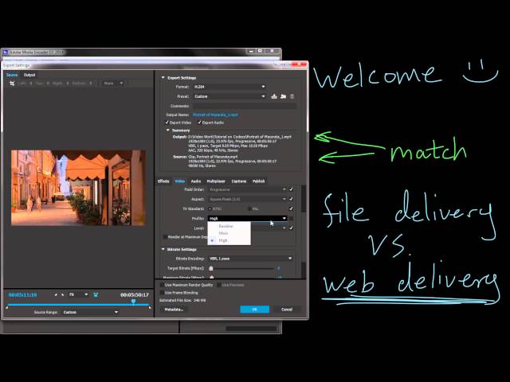Click the aspect ratio correction icon

(x=96, y=294)
